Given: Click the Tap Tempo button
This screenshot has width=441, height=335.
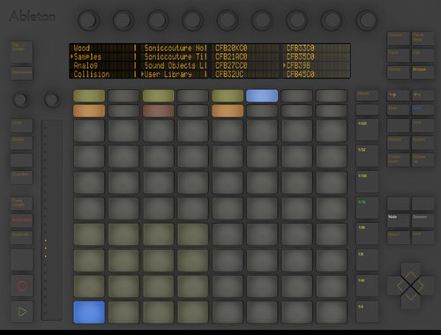Looking at the screenshot, I should point(22,52).
